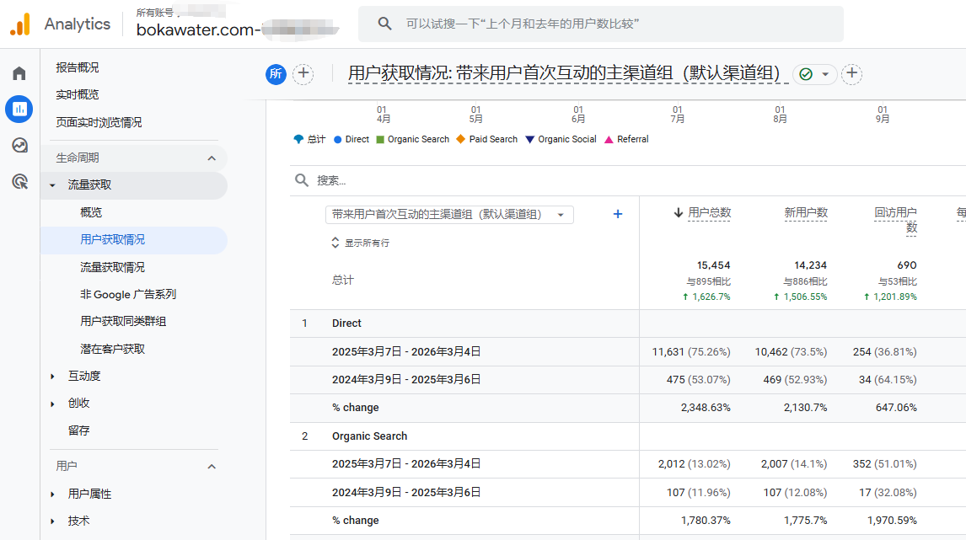Open the Explore icon in left rail
Image resolution: width=966 pixels, height=540 pixels.
tap(19, 145)
